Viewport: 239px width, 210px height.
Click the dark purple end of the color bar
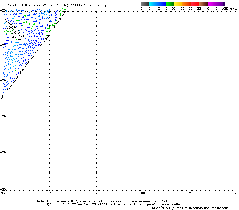pyautogui.click(x=223, y=4)
